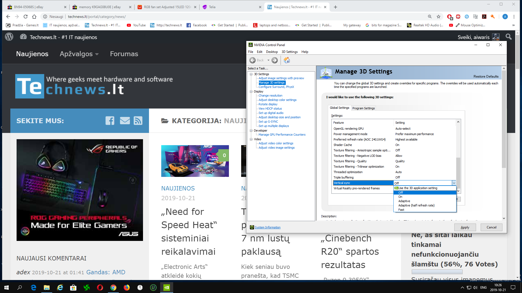Choose 'Use the 3D application setting' option
This screenshot has width=522, height=293.
click(425, 188)
